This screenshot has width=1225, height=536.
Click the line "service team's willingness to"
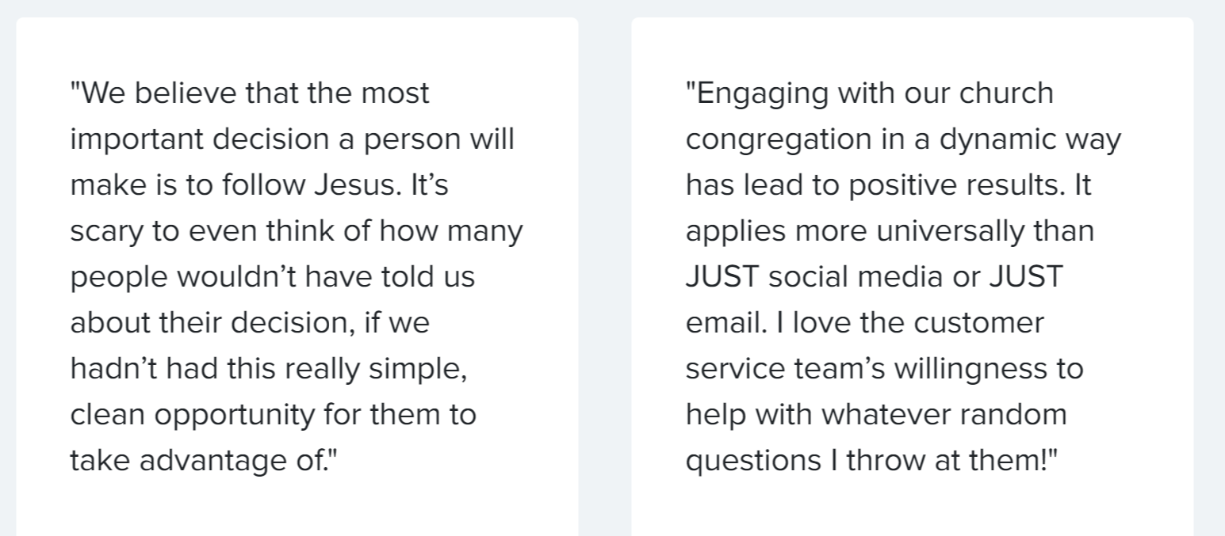coord(884,369)
